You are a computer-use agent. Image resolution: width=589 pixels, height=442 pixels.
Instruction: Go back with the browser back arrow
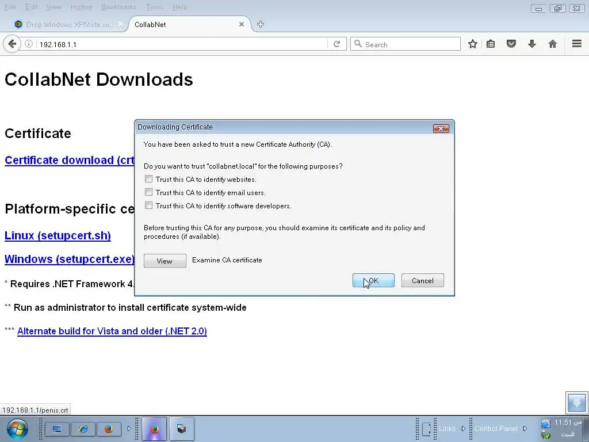tap(12, 44)
